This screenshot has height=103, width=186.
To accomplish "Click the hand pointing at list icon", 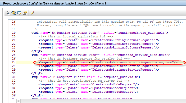I will pyautogui.click(x=25, y=13).
